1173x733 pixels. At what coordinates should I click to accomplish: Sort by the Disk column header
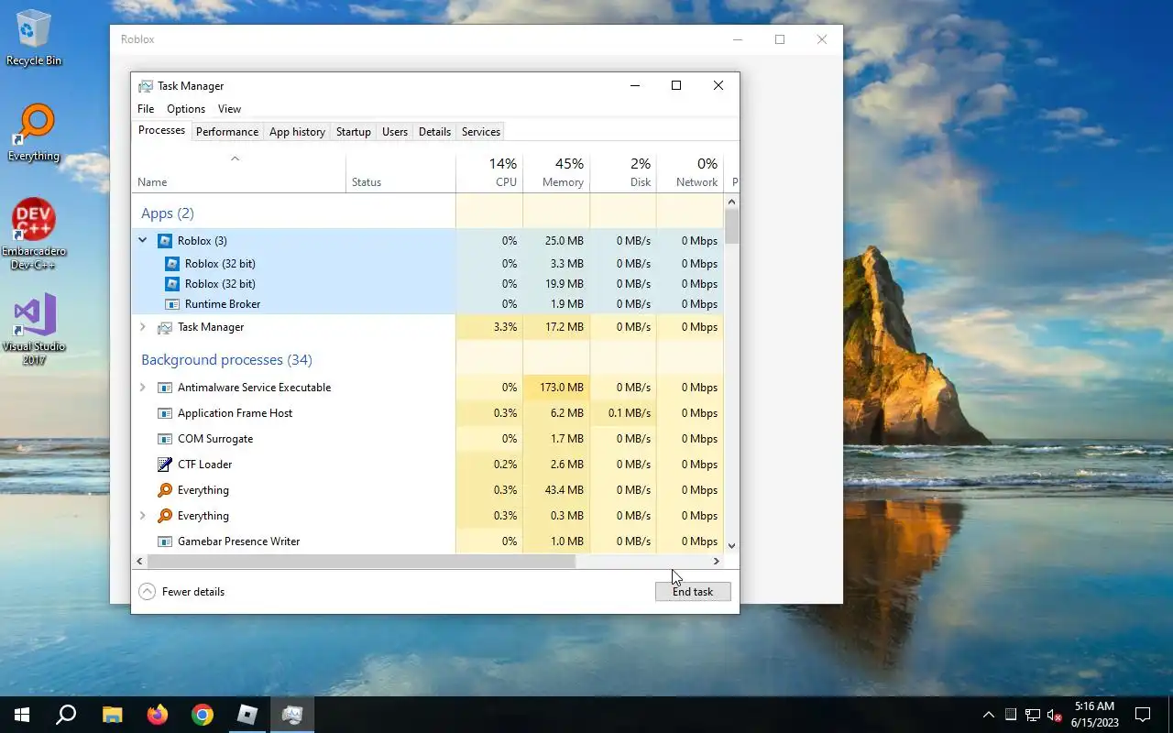[623, 172]
